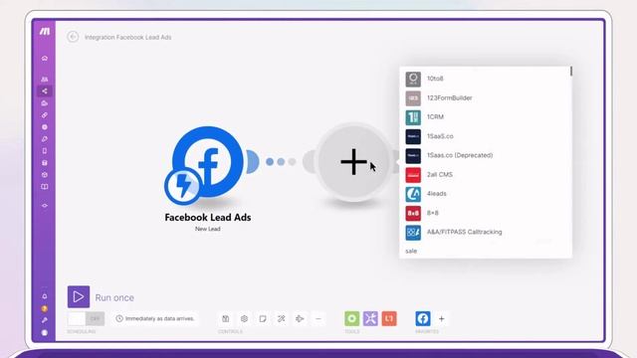The image size is (637, 358).
Task: Open the Connections link icon in sidebar
Action: click(x=45, y=115)
